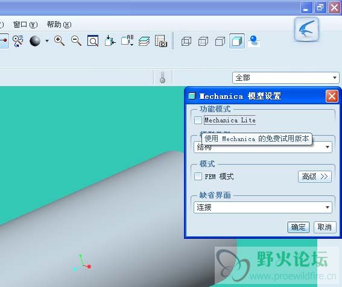The image size is (342, 287).
Task: Open the 结构 model type dropdown
Action: pos(263,147)
